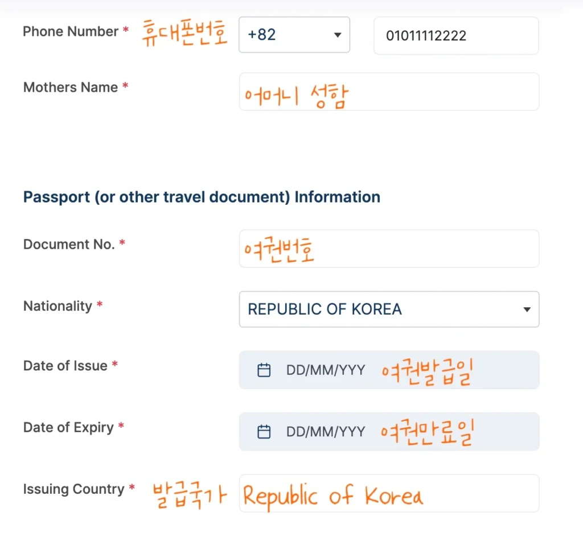Click the Date of Expiry label
The image size is (583, 553).
point(68,427)
